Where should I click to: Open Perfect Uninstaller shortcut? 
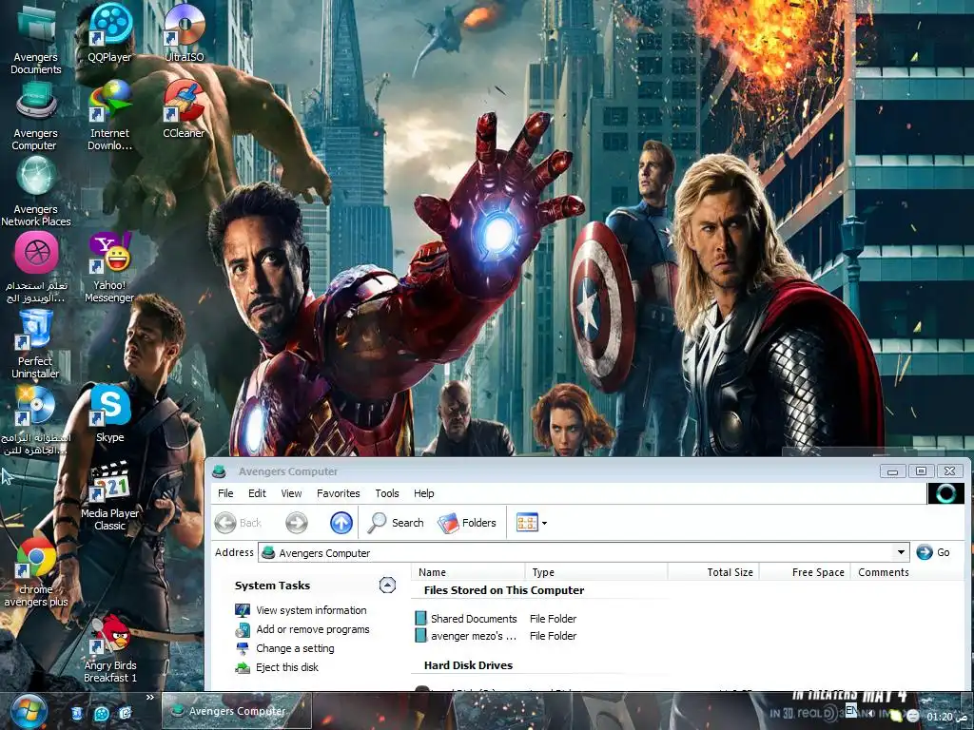tap(35, 343)
